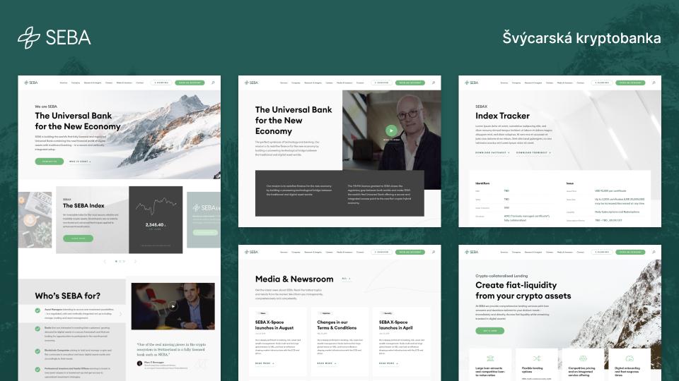Open Services in the homepage mockup navigation
Screen dimensions: 679x381
click(64, 83)
